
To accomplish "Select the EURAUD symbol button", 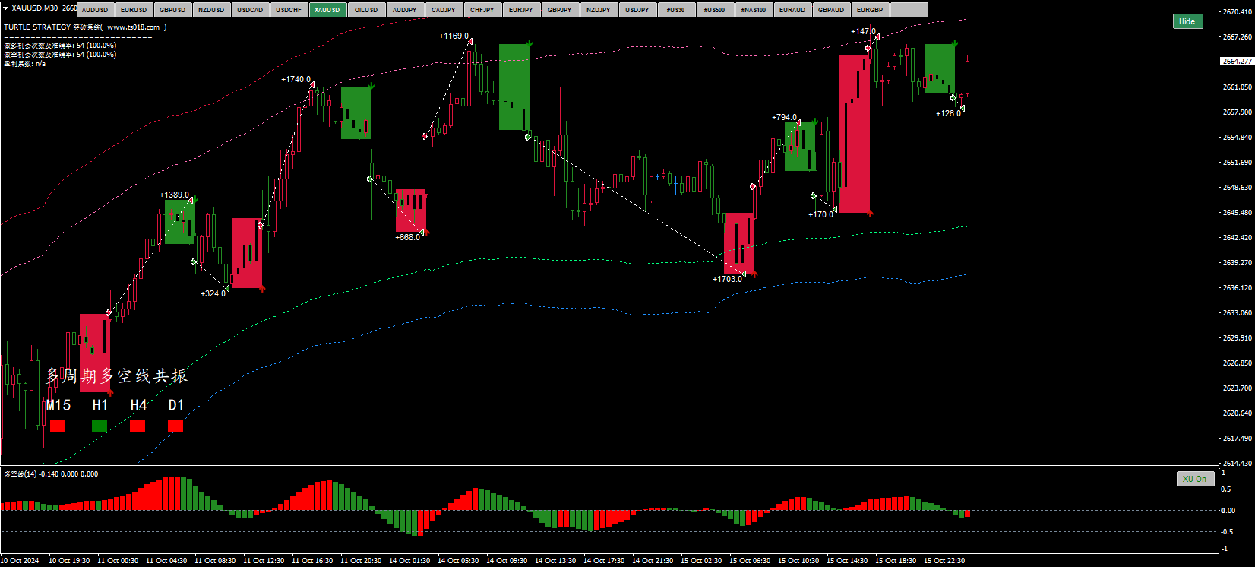I will pos(792,10).
